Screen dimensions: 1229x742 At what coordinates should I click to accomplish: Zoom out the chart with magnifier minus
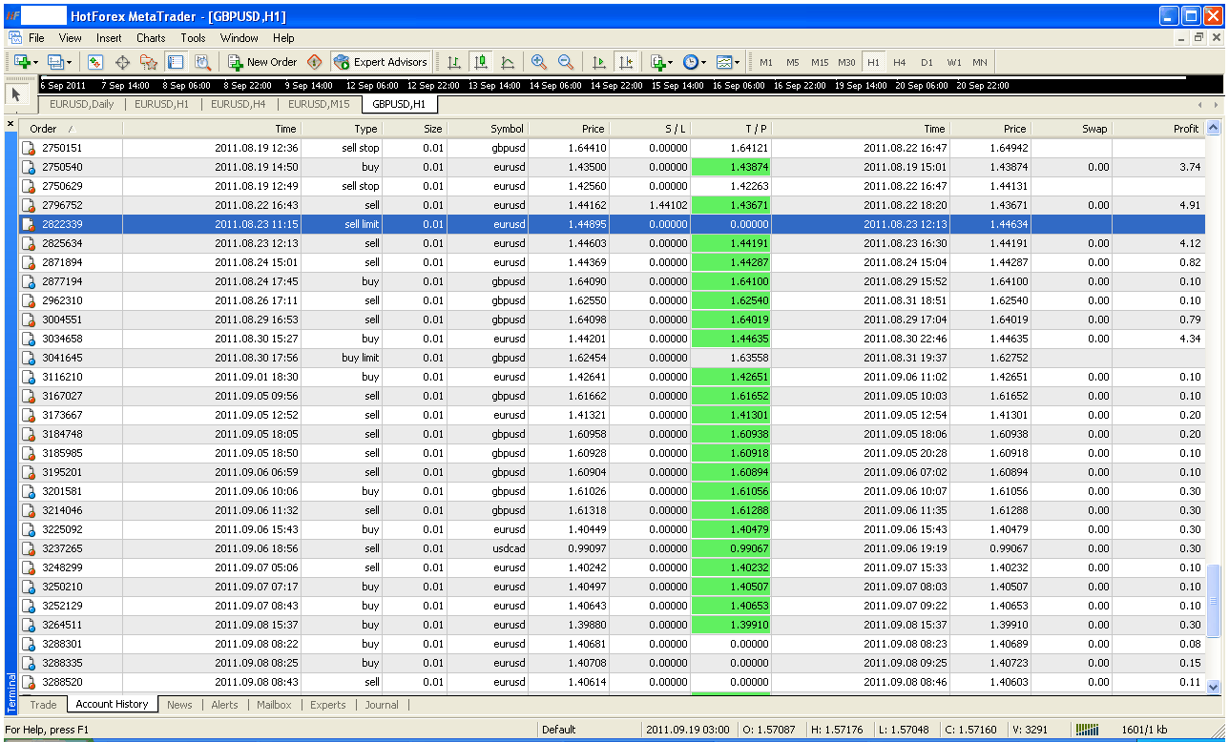click(x=566, y=62)
